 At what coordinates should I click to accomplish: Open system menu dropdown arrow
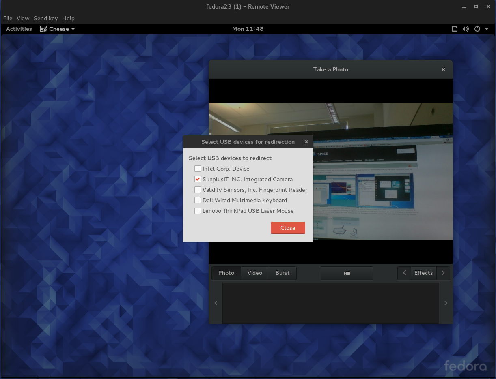[x=487, y=29]
